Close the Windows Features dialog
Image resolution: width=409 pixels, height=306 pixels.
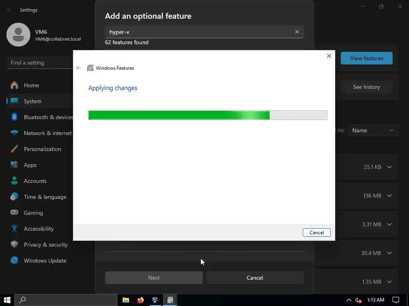point(329,56)
